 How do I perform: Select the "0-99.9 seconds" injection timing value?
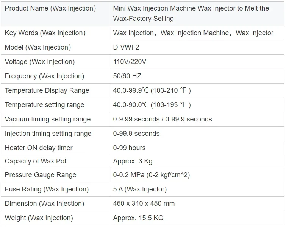pyautogui.click(x=136, y=134)
